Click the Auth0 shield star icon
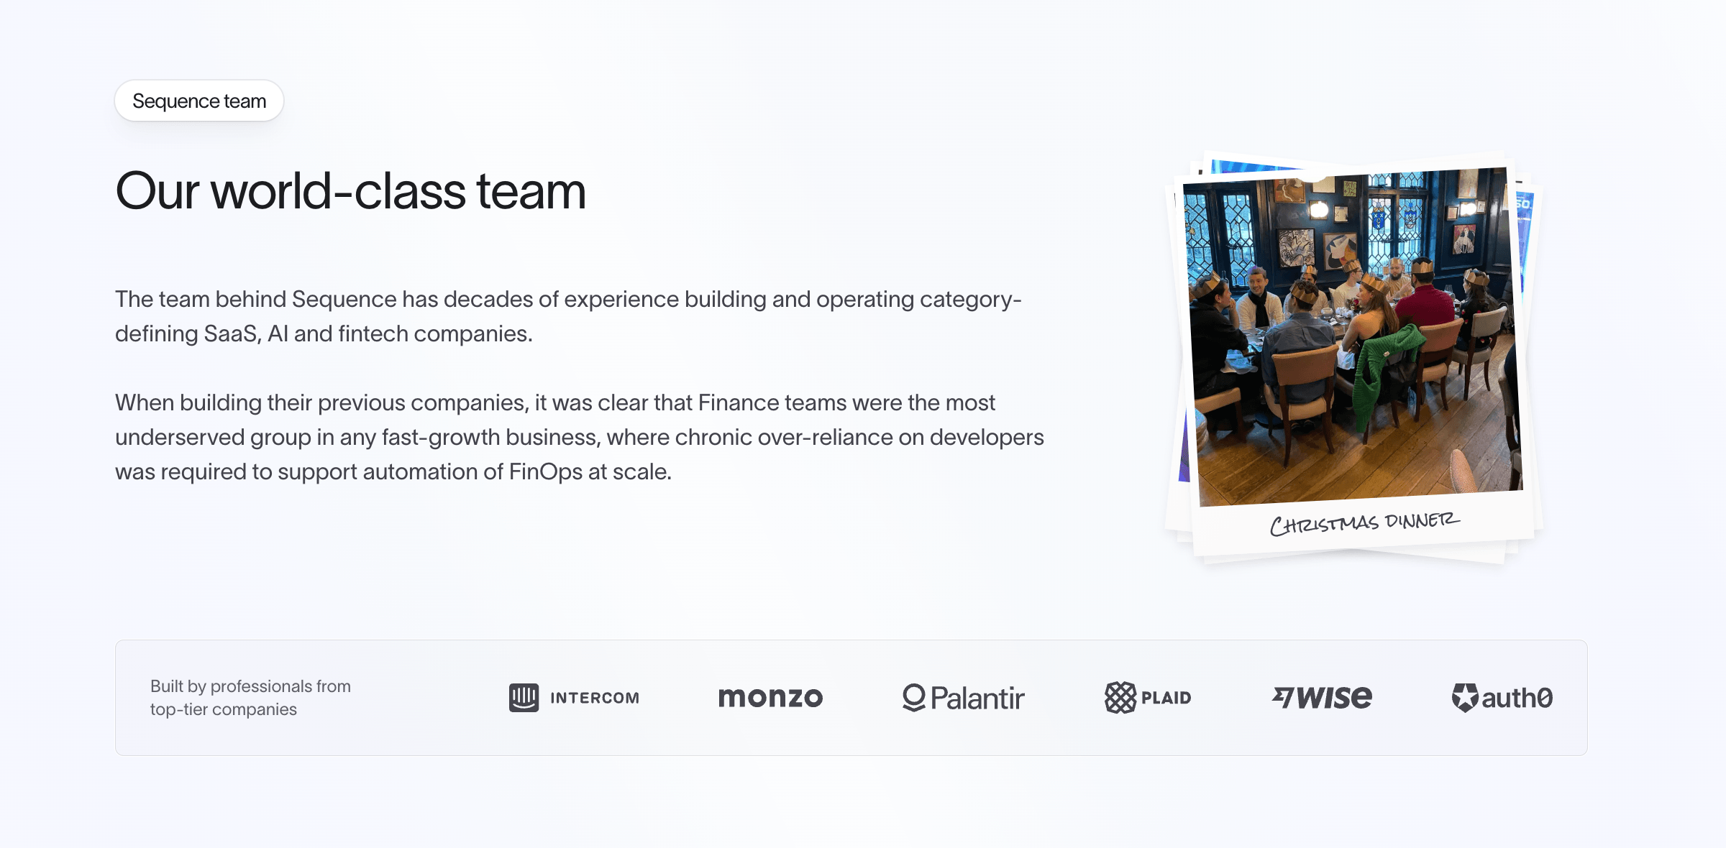The image size is (1726, 848). (x=1465, y=697)
